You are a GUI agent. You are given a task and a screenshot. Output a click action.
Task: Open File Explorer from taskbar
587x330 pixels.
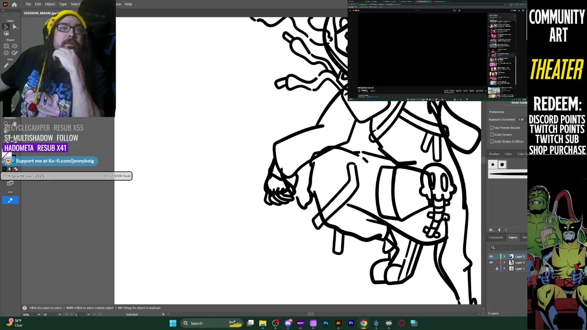coord(263,323)
